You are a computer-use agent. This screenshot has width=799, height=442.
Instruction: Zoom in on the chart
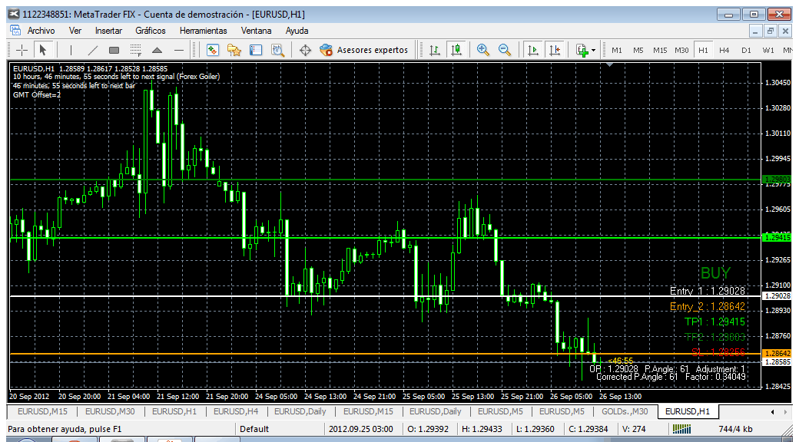(x=483, y=50)
